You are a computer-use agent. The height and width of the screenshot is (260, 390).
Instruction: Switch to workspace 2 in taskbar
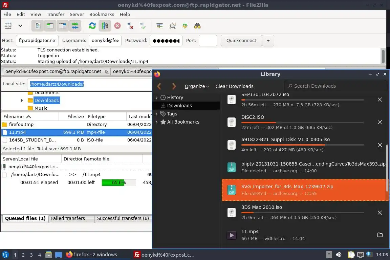click(23, 255)
